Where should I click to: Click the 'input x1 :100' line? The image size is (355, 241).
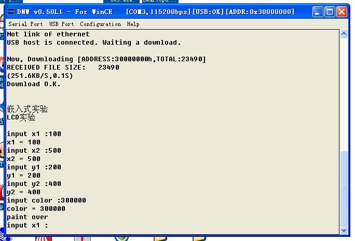click(x=34, y=134)
